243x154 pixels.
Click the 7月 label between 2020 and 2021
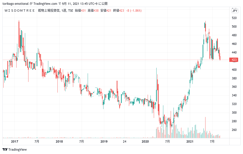[168, 142]
